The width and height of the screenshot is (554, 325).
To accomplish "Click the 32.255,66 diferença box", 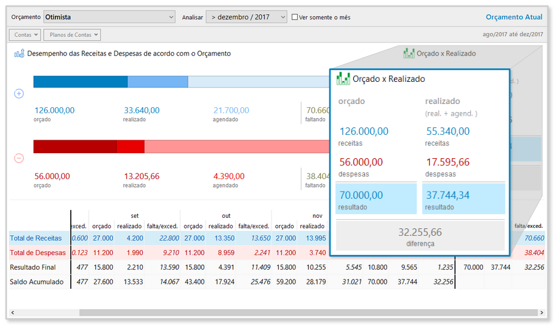I will (x=420, y=235).
